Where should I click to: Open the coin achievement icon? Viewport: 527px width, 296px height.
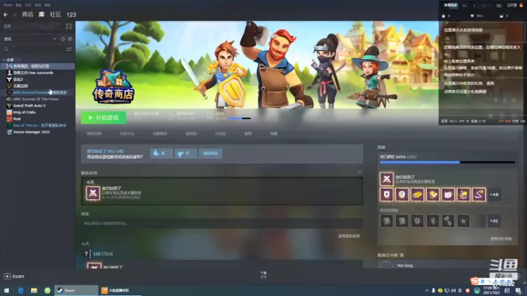pos(402,195)
